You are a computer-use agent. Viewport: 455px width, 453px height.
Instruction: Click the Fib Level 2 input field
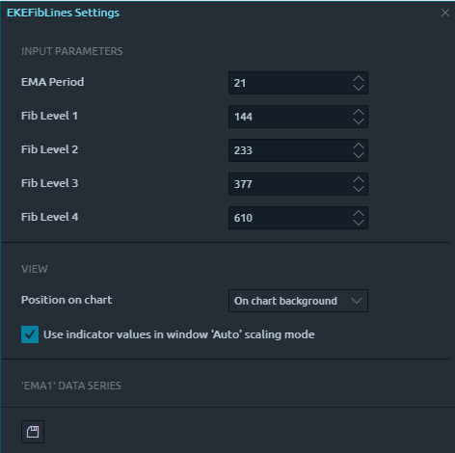click(x=298, y=150)
